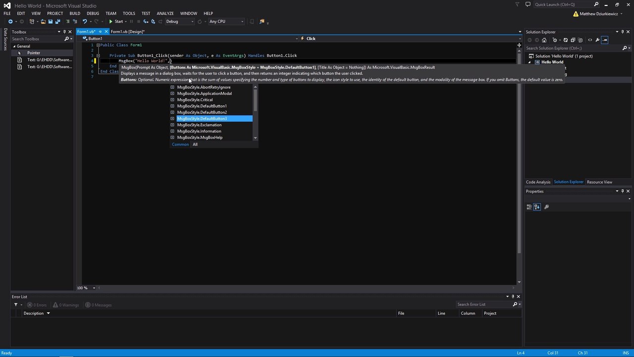Open the ANALYZE menu
The width and height of the screenshot is (634, 357).
click(165, 13)
